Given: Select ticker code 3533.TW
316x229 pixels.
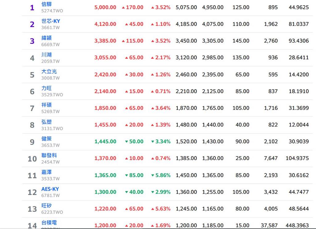Looking at the screenshot, I should [x=51, y=179].
